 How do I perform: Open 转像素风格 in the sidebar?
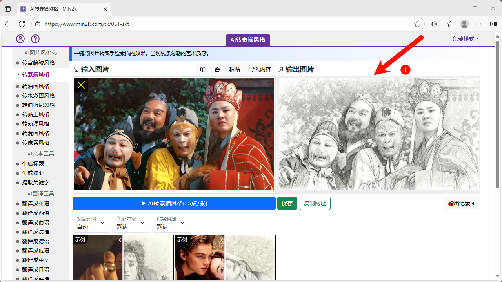click(x=36, y=143)
